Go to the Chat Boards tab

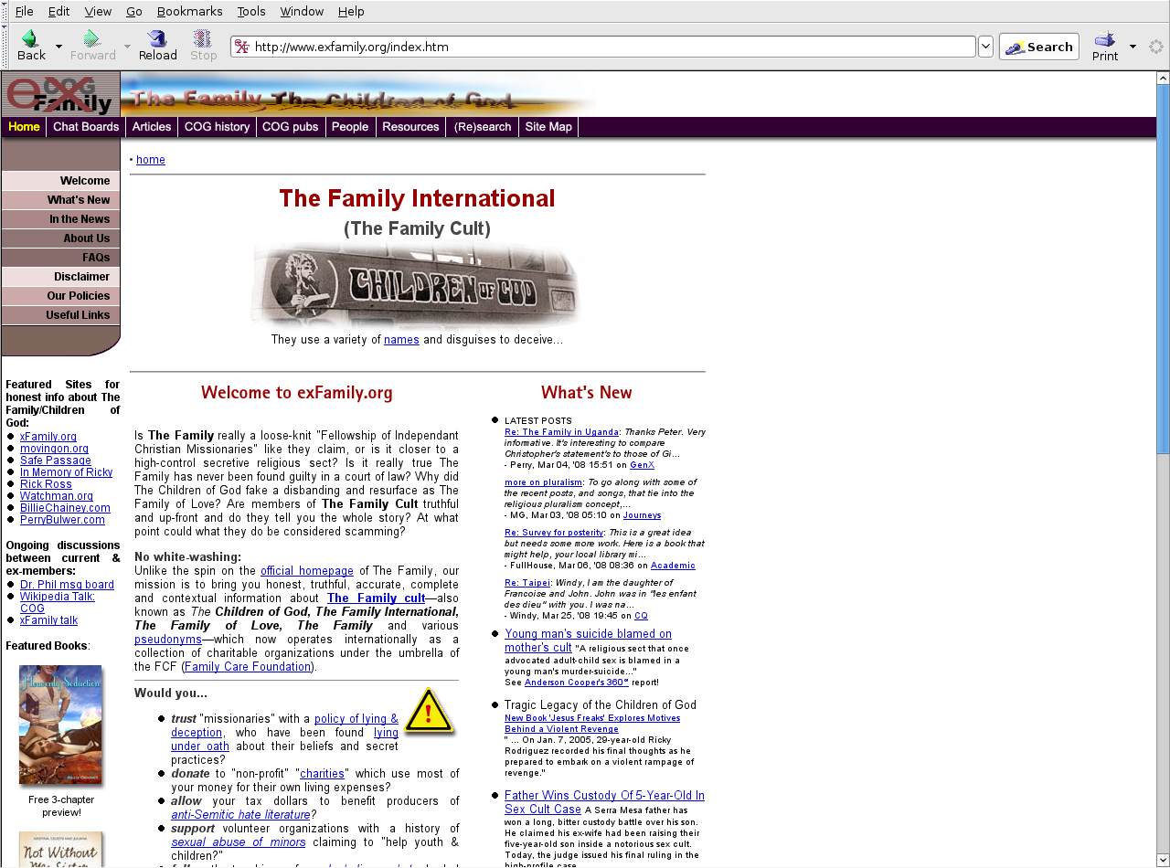coord(86,127)
